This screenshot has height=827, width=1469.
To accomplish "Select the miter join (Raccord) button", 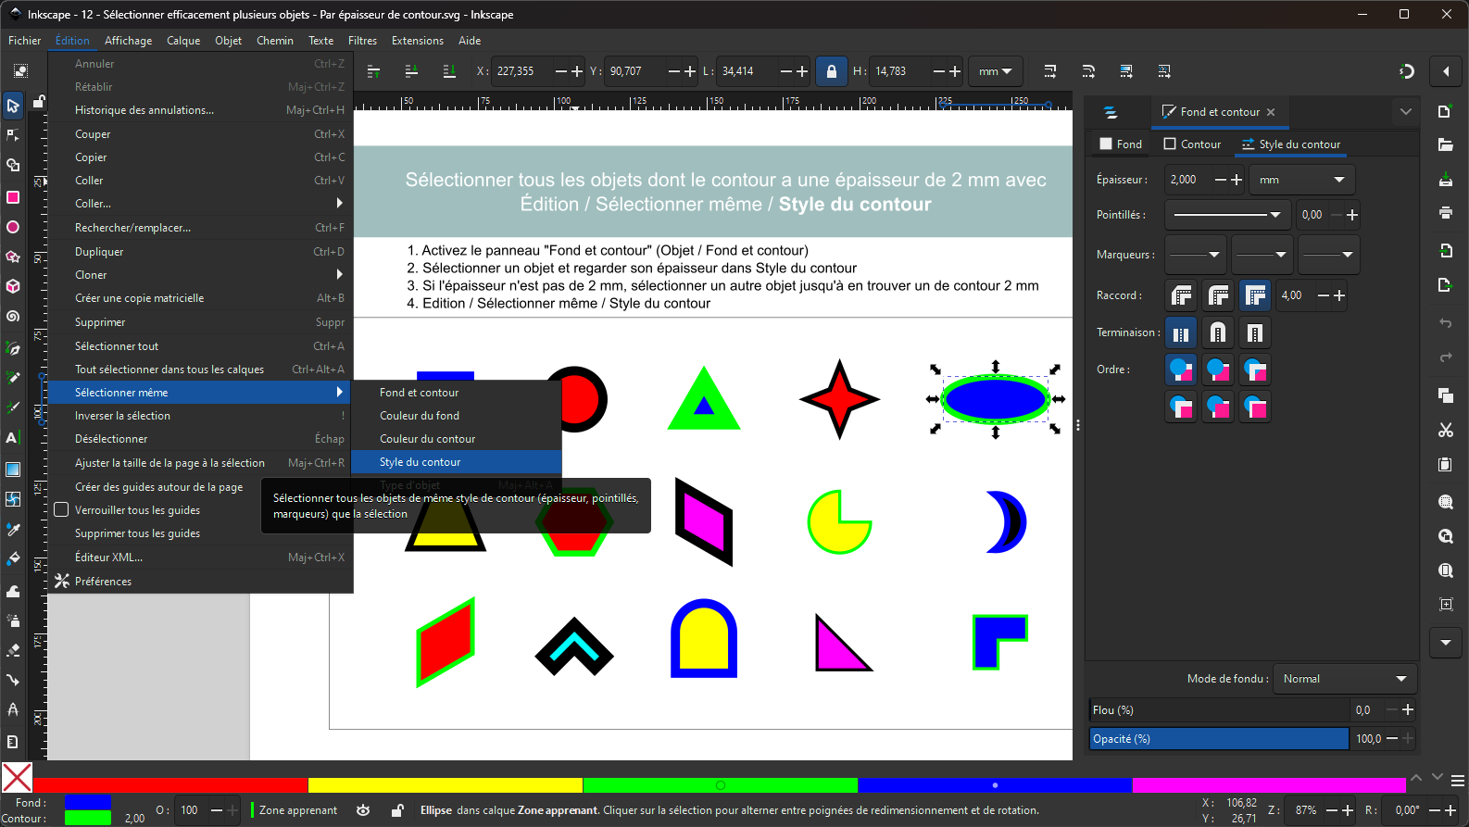I will coord(1255,295).
